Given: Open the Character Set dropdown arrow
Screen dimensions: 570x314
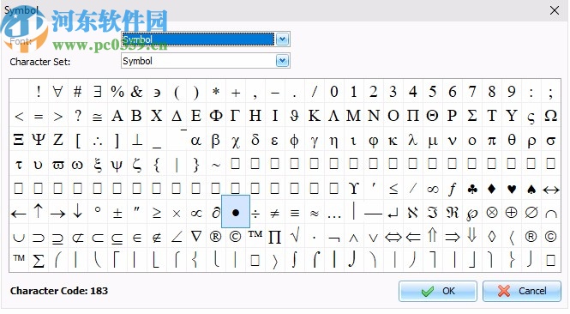Looking at the screenshot, I should coord(283,60).
